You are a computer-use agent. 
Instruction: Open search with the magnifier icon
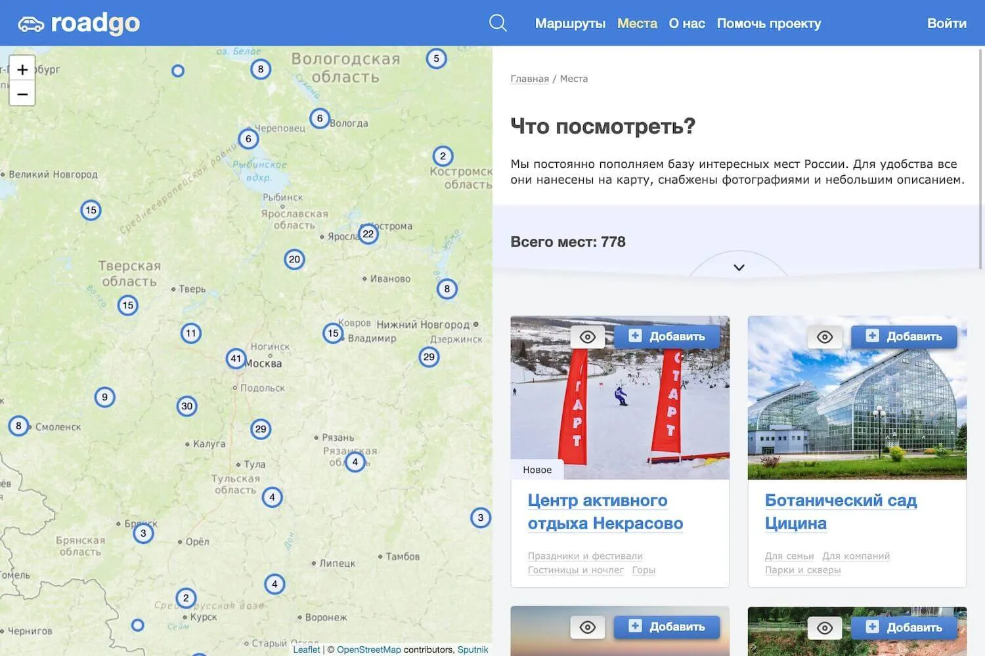point(498,24)
